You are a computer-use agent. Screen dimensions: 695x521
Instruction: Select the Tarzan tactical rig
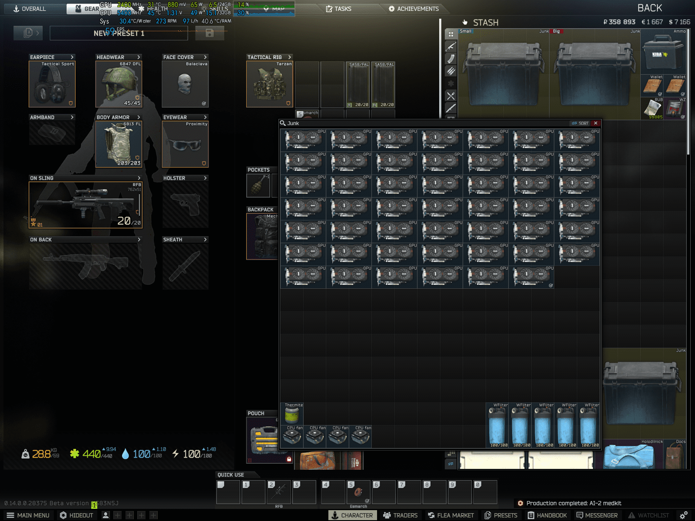tap(270, 84)
